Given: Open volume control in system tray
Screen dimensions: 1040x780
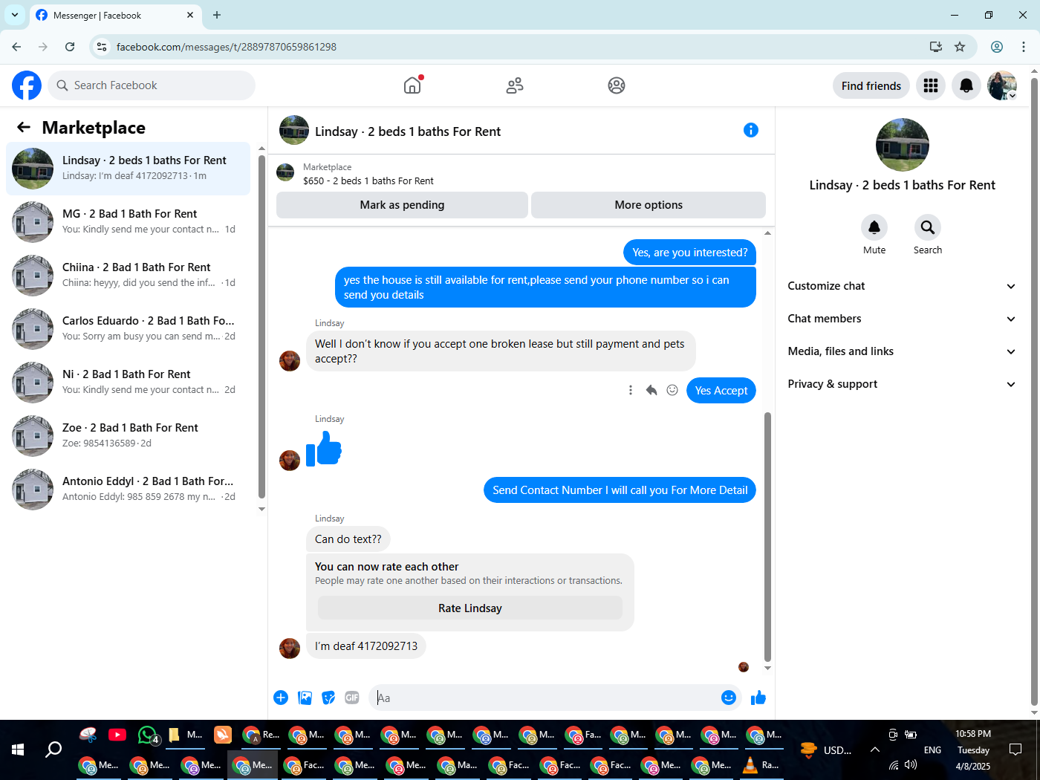Looking at the screenshot, I should pos(911,765).
